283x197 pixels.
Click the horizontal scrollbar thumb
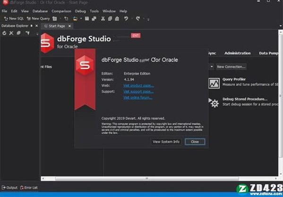click(x=147, y=179)
